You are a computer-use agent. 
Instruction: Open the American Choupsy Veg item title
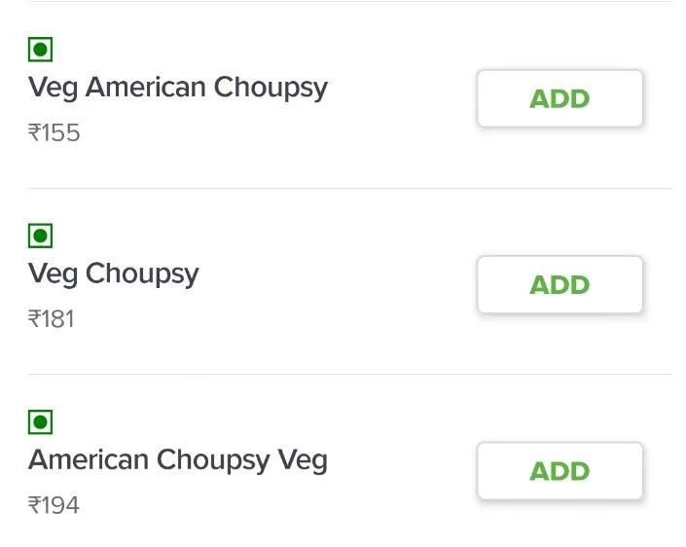pos(178,459)
